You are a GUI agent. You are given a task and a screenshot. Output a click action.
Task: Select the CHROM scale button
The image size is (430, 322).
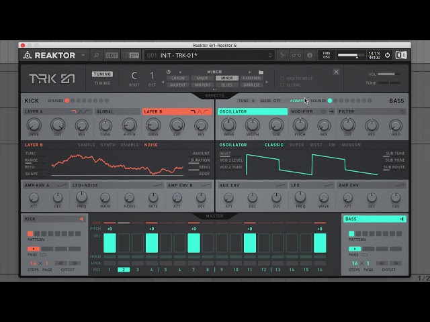(177, 78)
